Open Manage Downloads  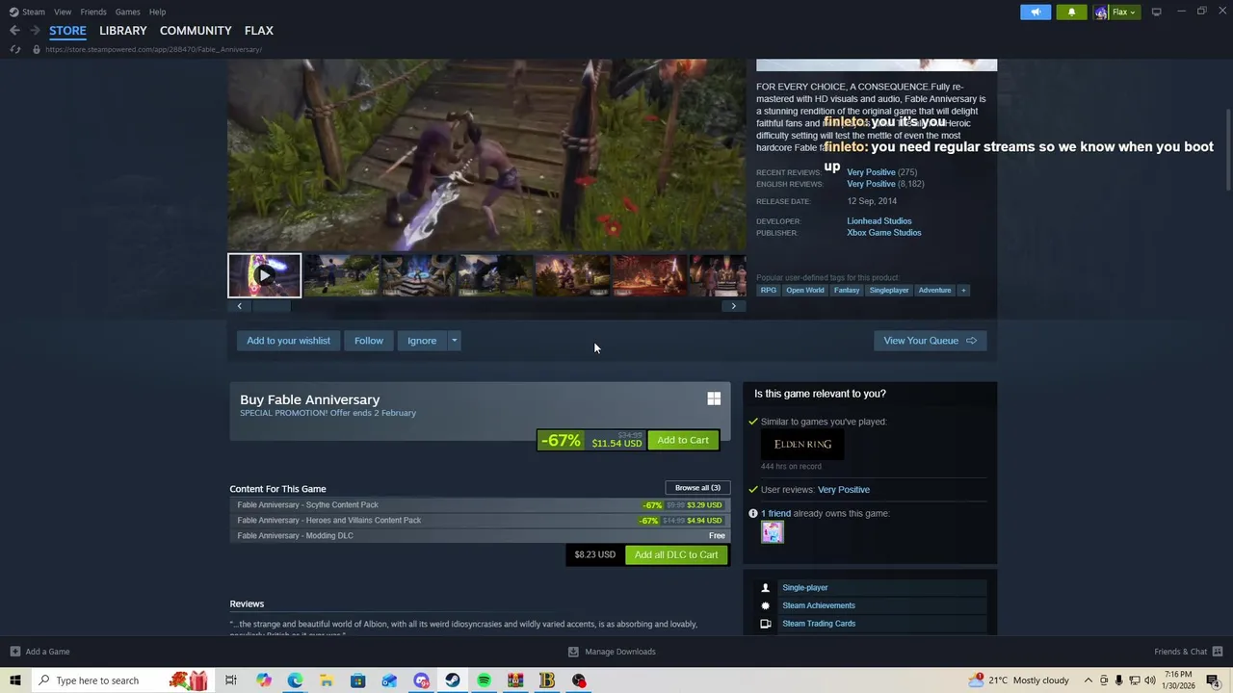[612, 652]
